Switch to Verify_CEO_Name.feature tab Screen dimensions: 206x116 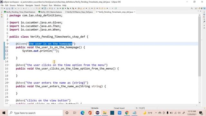(x=50, y=12)
